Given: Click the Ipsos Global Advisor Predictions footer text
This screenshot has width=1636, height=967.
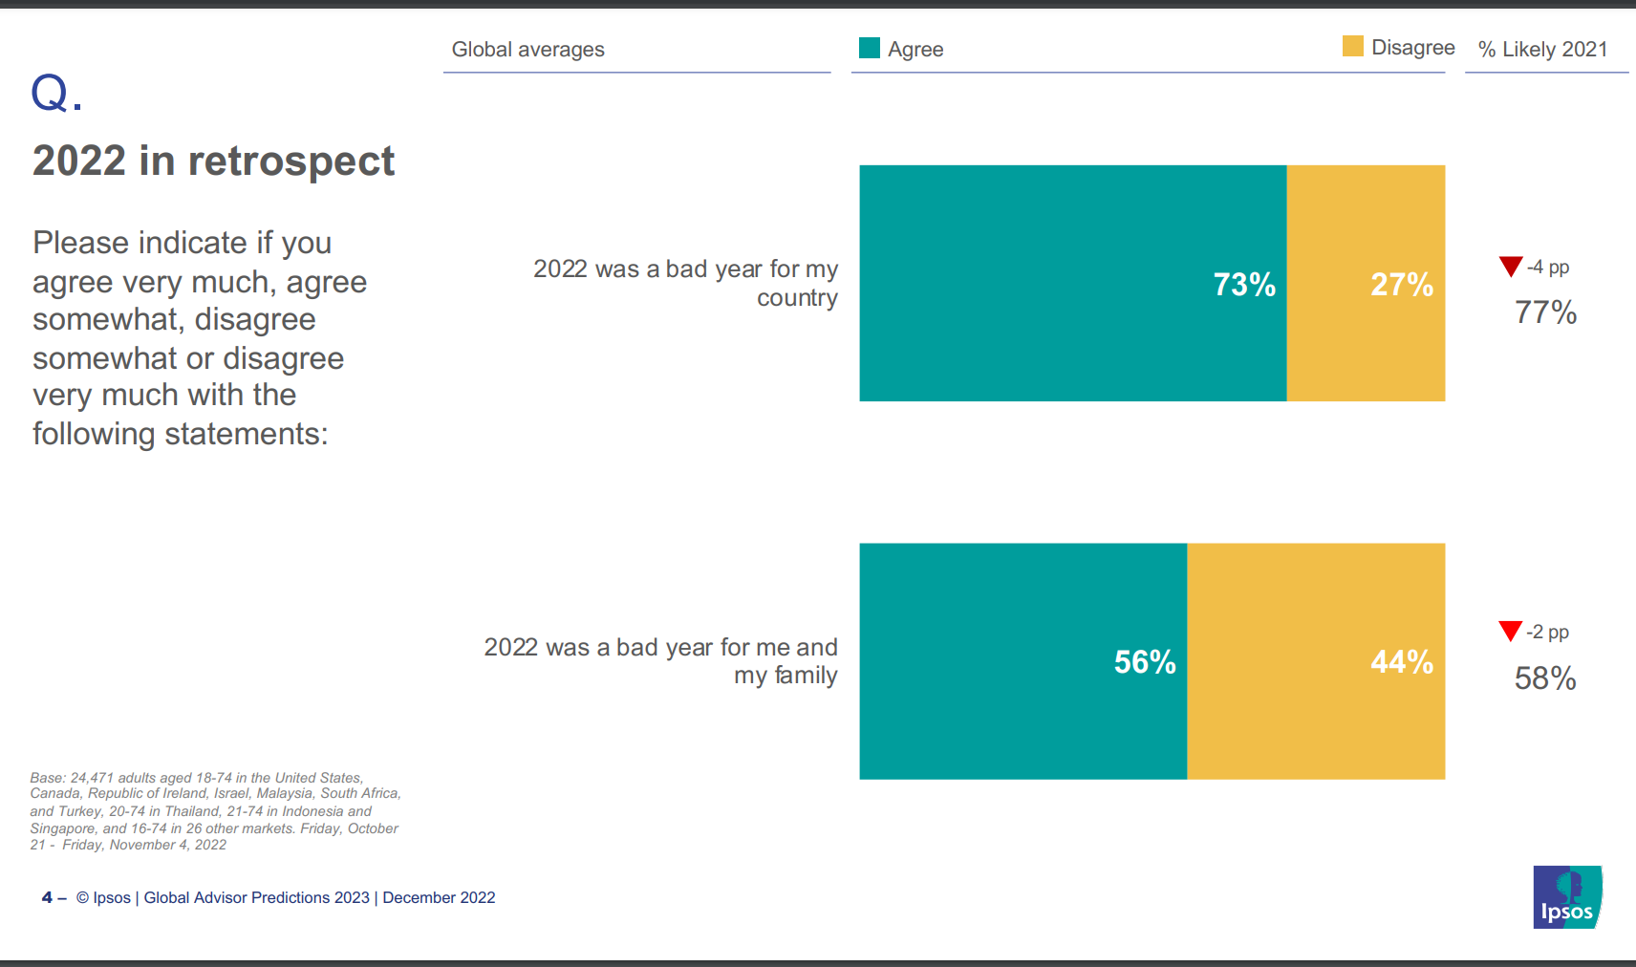Looking at the screenshot, I should [x=286, y=897].
